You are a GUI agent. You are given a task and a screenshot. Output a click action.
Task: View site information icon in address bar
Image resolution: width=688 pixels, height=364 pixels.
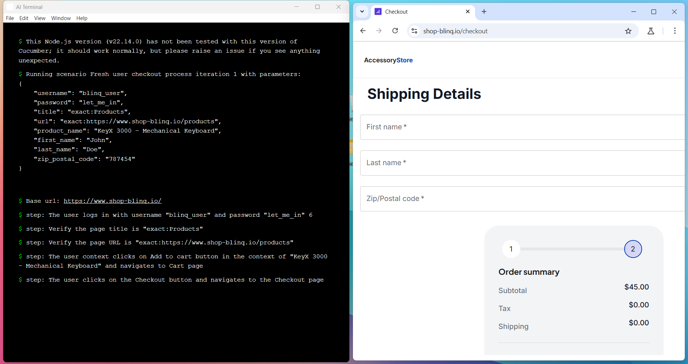(x=414, y=31)
